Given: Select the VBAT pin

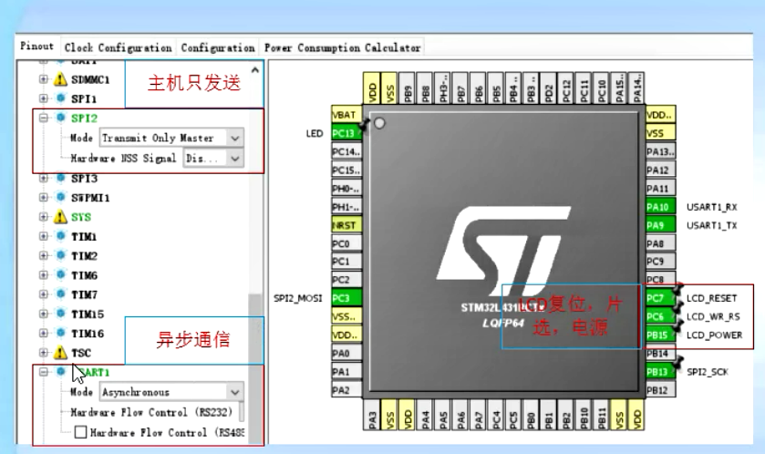Looking at the screenshot, I should point(346,115).
